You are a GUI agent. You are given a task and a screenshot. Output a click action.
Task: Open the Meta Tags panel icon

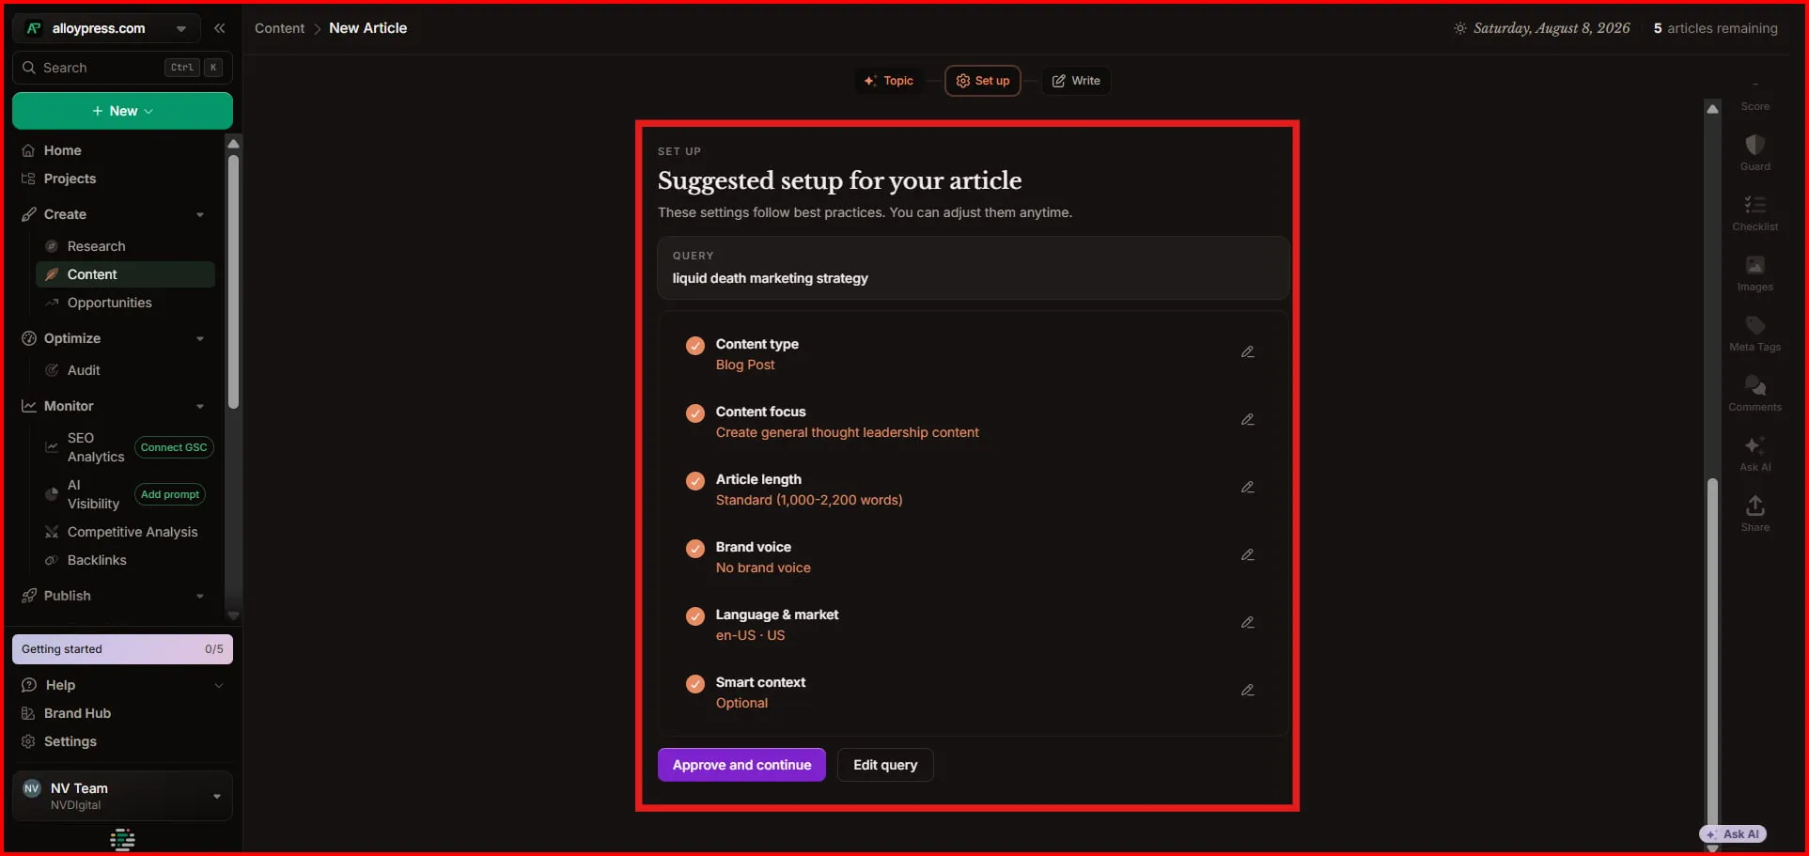(1754, 332)
